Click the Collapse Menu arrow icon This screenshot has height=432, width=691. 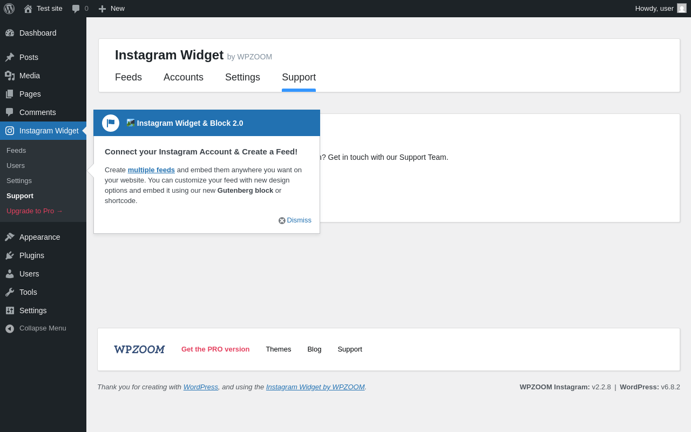coord(10,328)
